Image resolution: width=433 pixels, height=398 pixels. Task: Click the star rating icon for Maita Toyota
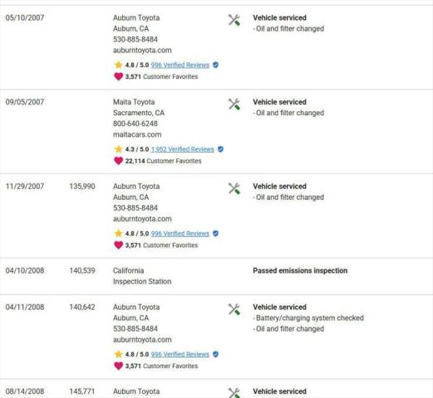click(x=118, y=149)
